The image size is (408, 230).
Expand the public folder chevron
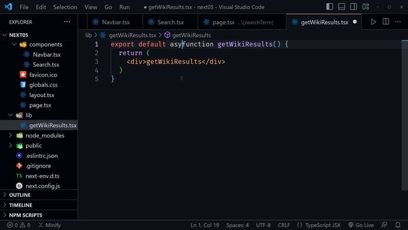pyautogui.click(x=11, y=146)
